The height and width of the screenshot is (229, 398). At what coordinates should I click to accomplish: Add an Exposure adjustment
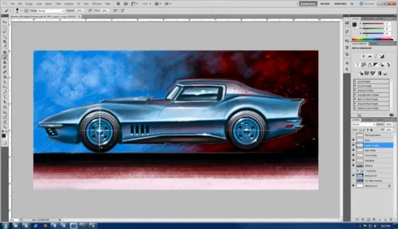click(382, 56)
